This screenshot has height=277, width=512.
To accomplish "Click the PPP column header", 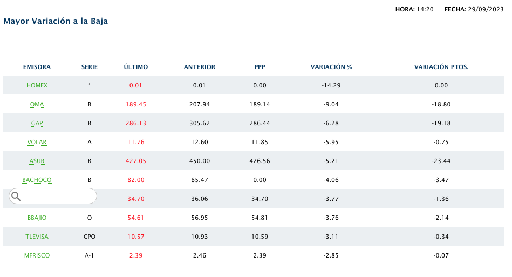I will coord(260,67).
